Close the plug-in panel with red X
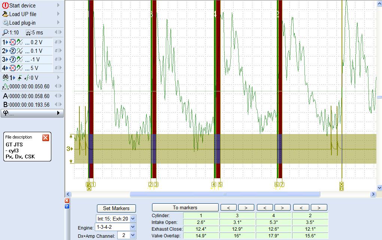 tap(67, 201)
